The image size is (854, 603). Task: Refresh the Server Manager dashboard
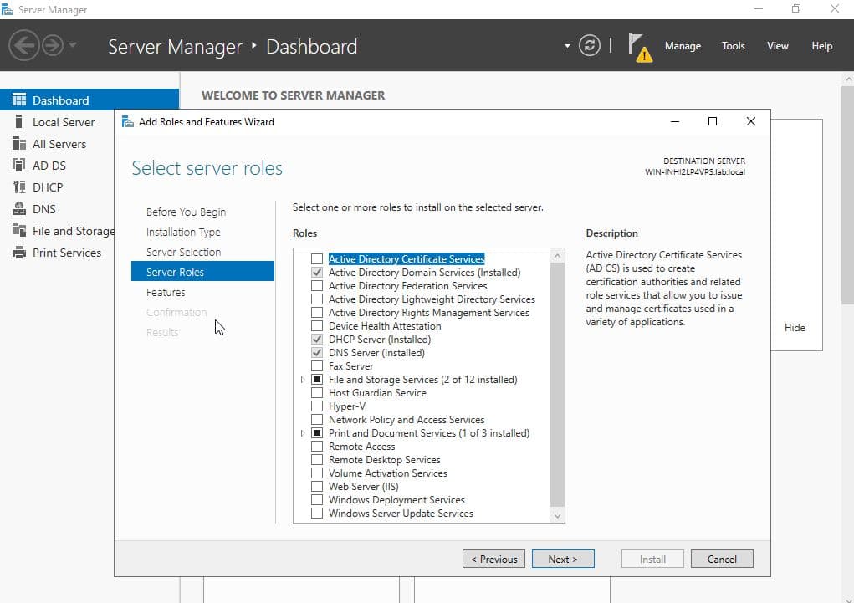590,46
